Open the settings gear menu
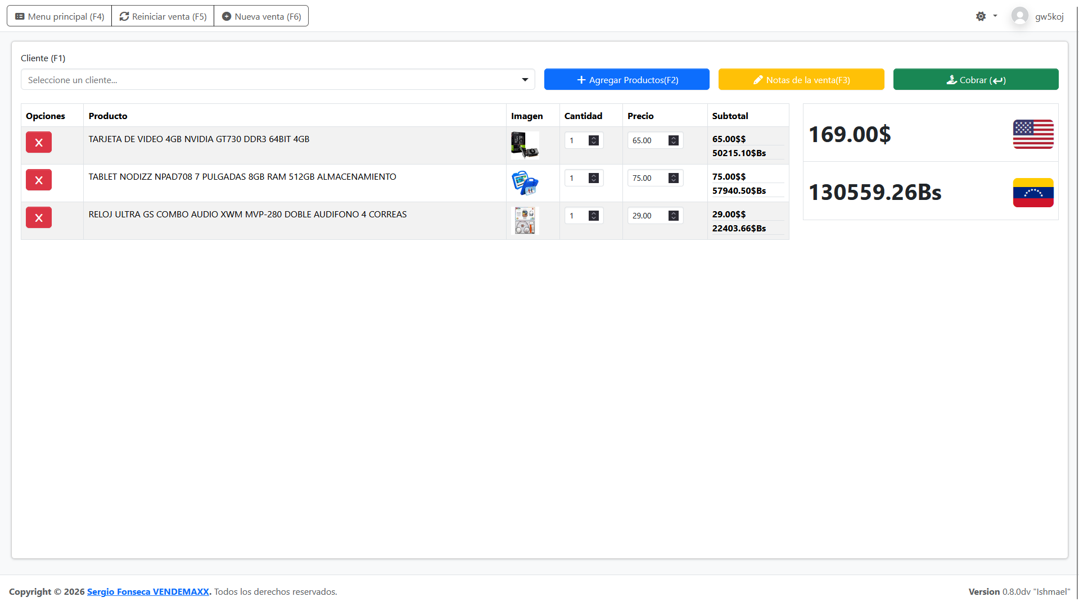The image size is (1079, 606). [986, 16]
